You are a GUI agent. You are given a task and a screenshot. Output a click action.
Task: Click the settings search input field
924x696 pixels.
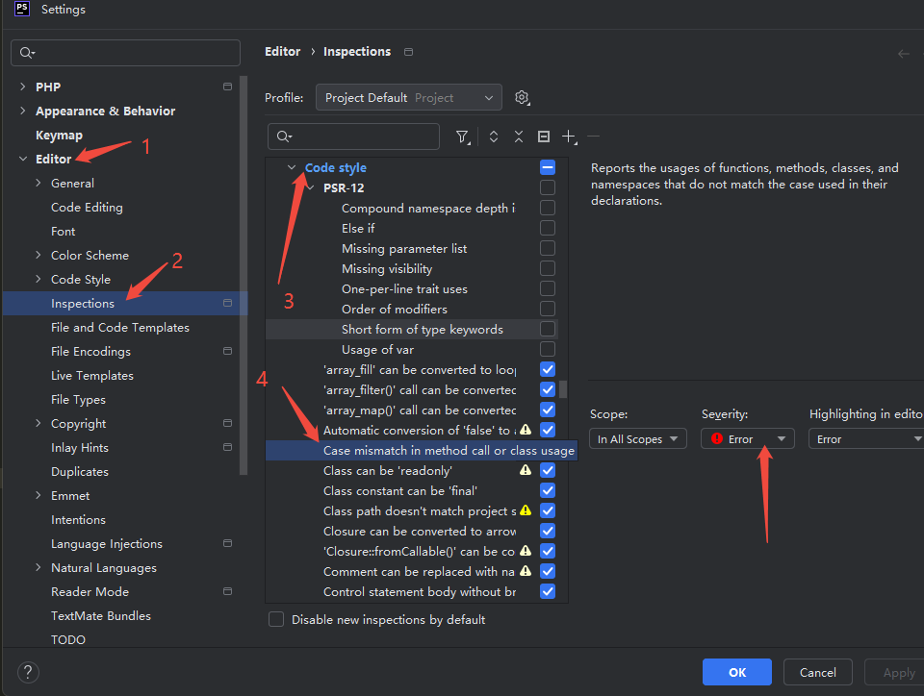[125, 53]
